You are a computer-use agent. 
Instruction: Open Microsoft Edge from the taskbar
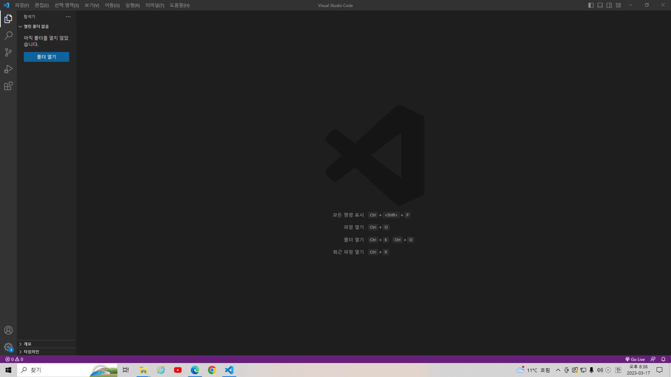195,370
